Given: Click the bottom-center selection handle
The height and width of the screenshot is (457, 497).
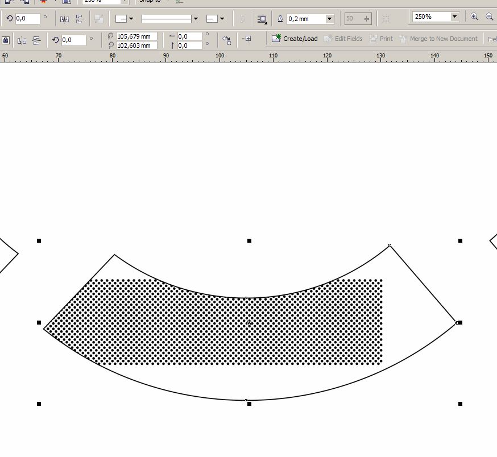Looking at the screenshot, I should [x=250, y=404].
